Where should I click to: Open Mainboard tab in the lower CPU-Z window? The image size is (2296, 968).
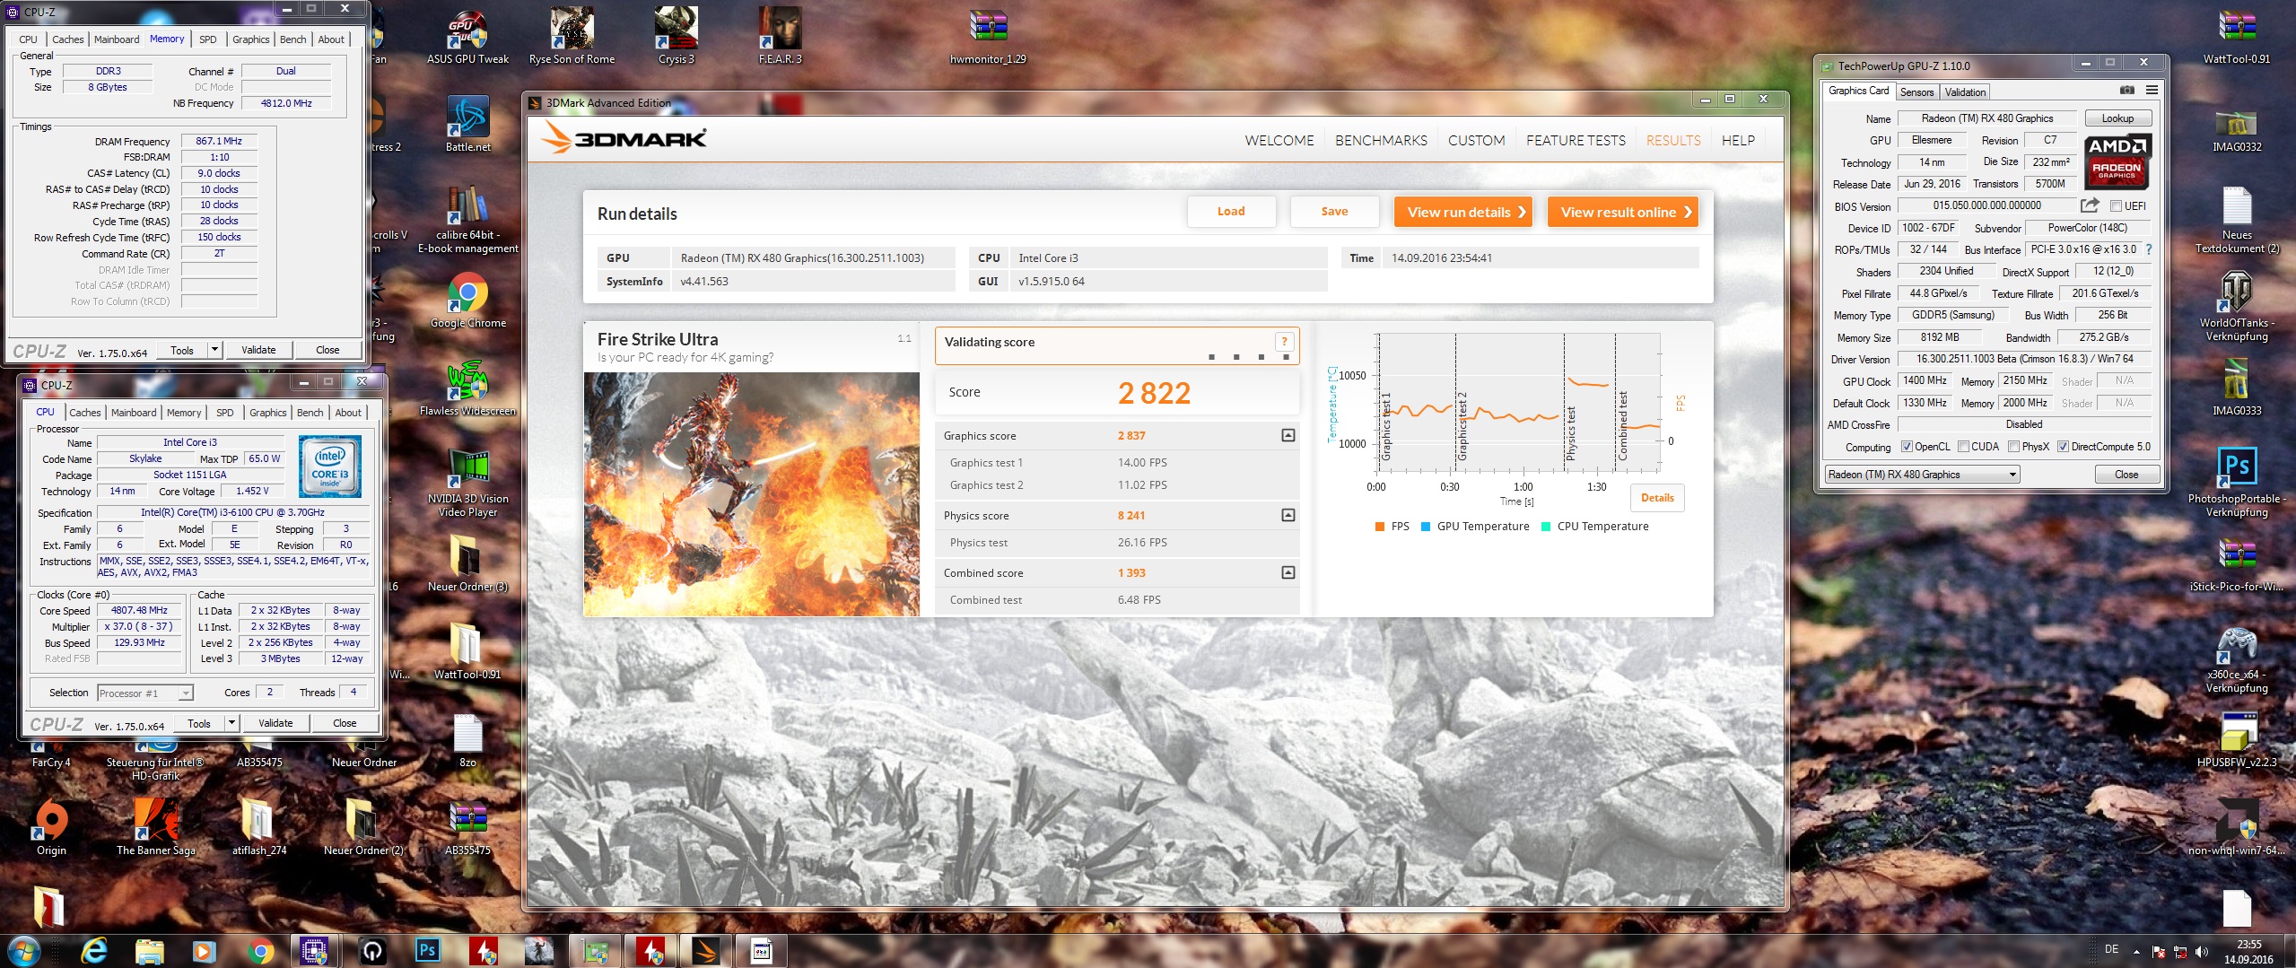click(134, 413)
